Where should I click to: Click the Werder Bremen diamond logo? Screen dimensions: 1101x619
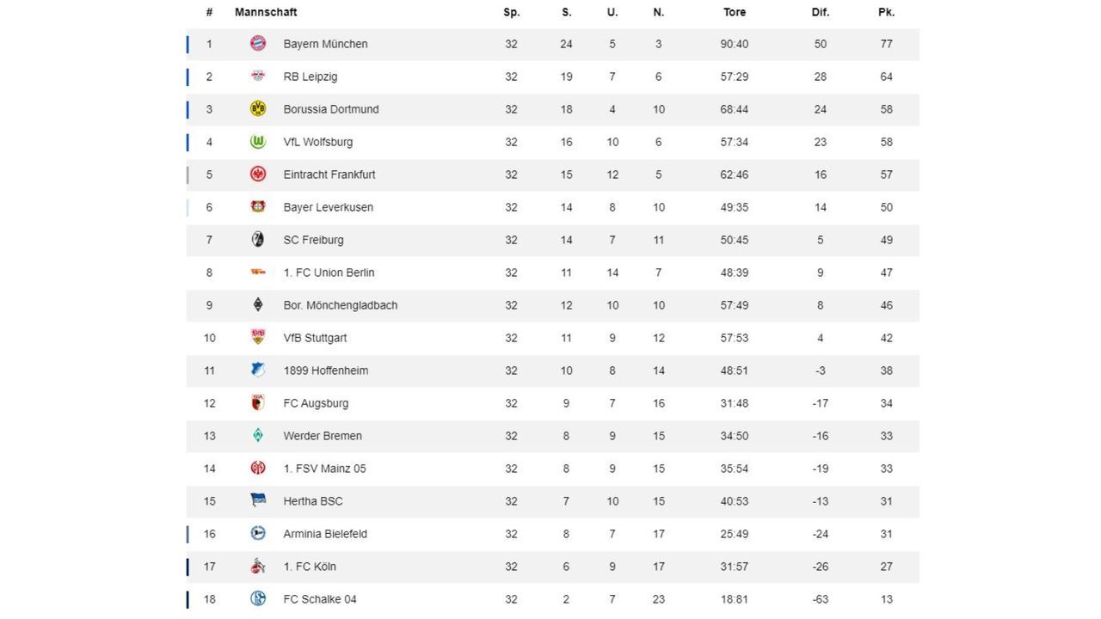258,436
